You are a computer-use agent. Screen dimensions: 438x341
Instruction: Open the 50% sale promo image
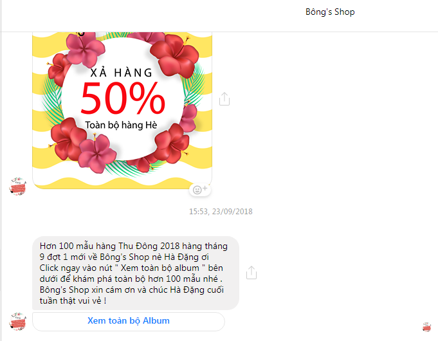(122, 111)
